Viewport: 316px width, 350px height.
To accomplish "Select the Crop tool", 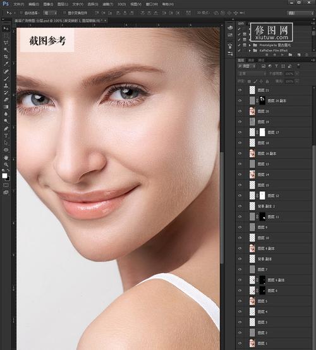I will pyautogui.click(x=6, y=57).
